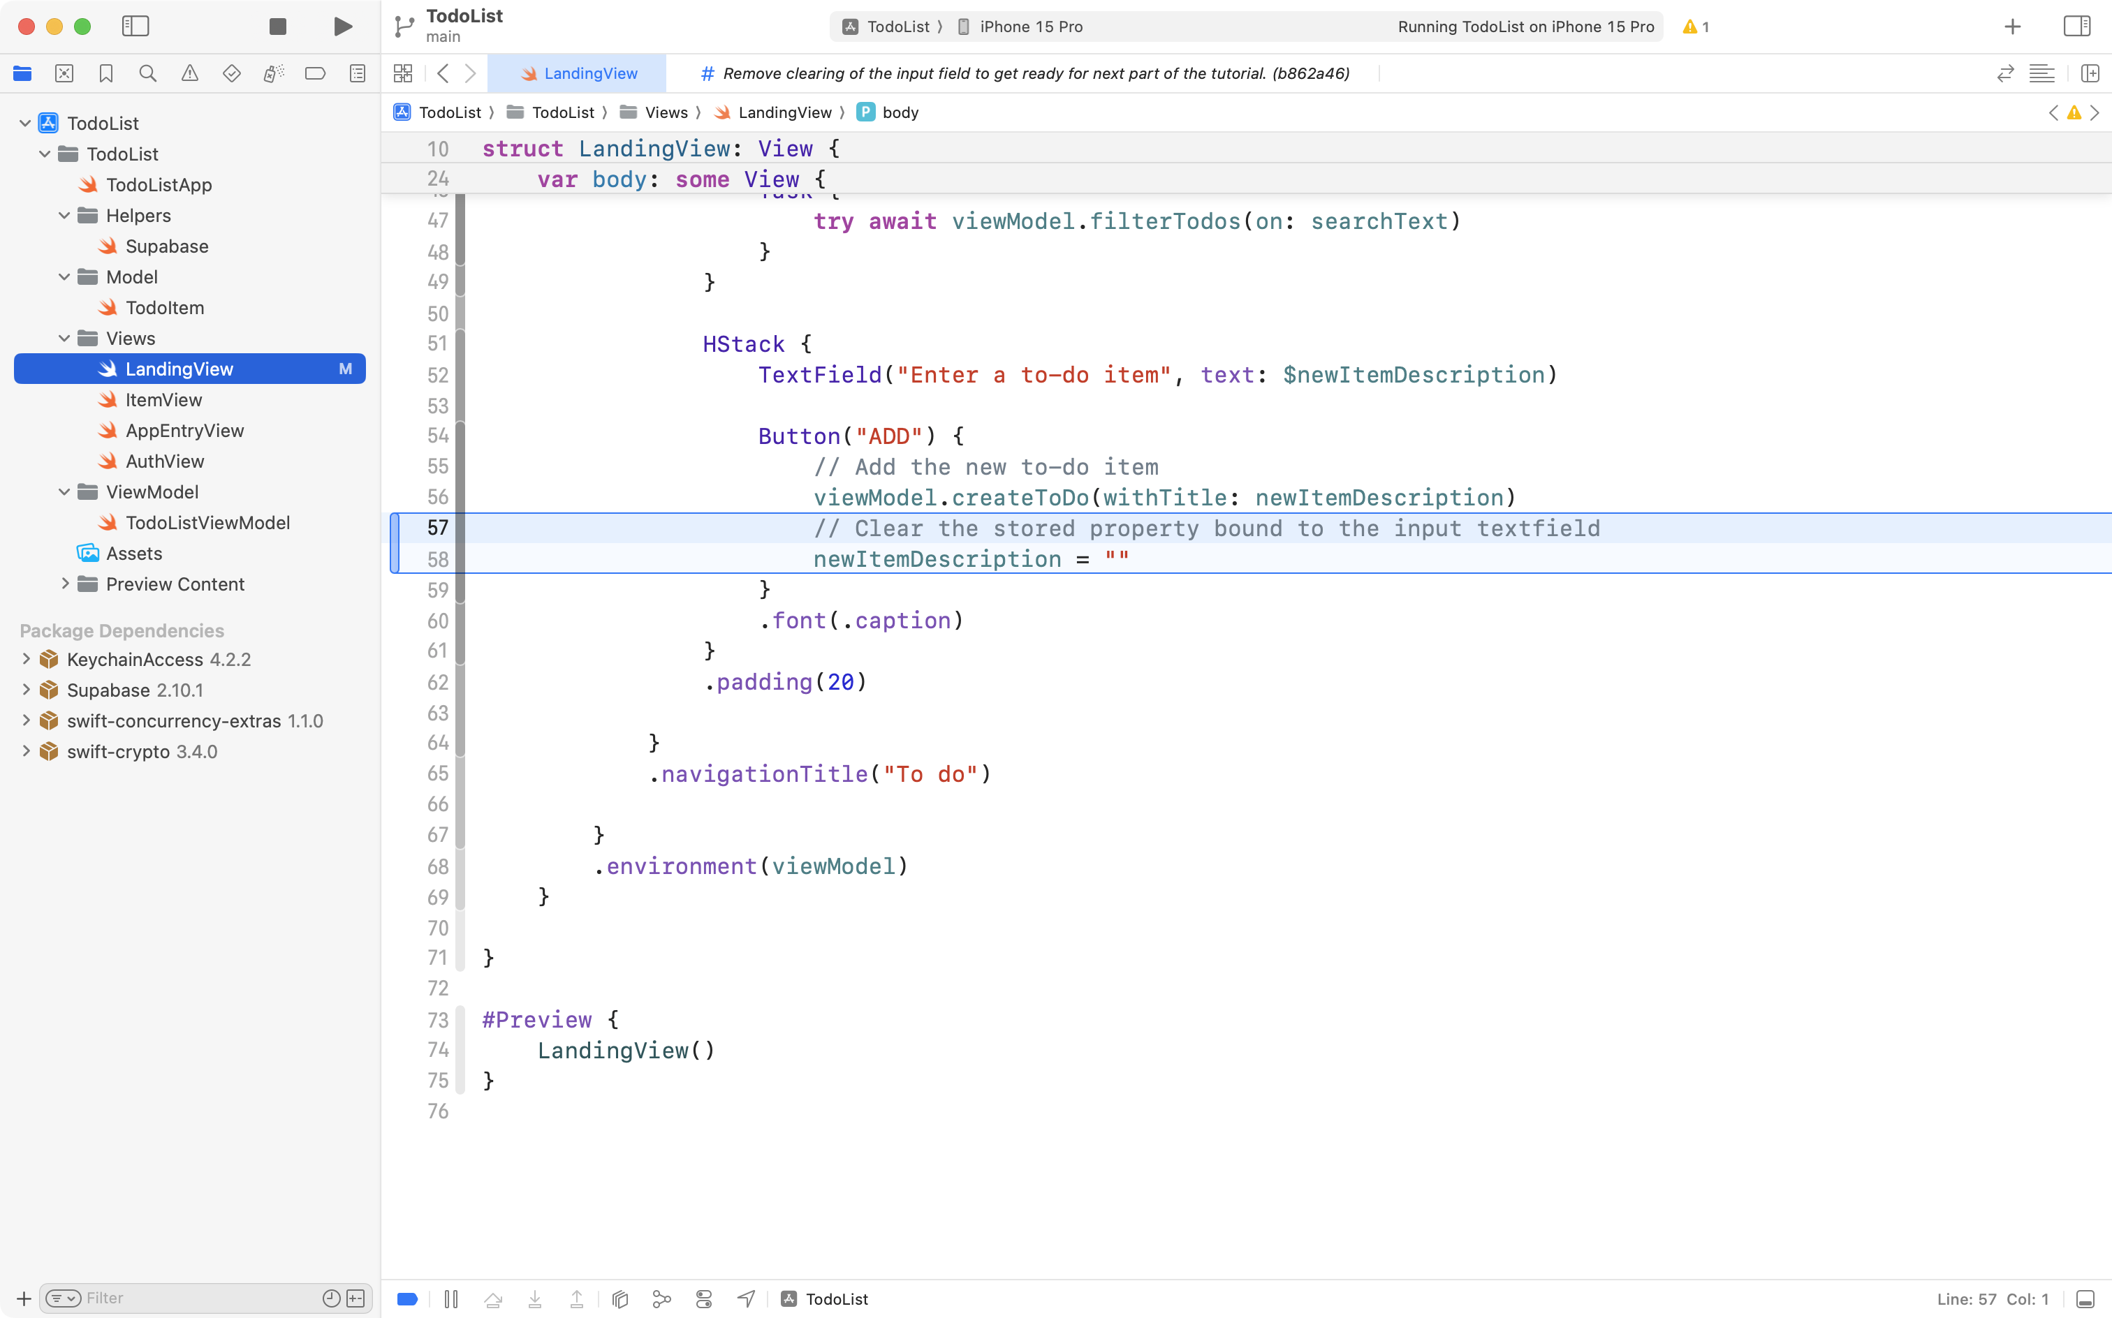The width and height of the screenshot is (2112, 1318).
Task: Open the Breakpoint navigator icon
Action: tap(315, 73)
